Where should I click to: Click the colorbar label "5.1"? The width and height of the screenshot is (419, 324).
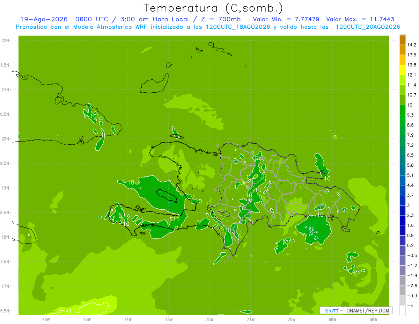coord(411,175)
